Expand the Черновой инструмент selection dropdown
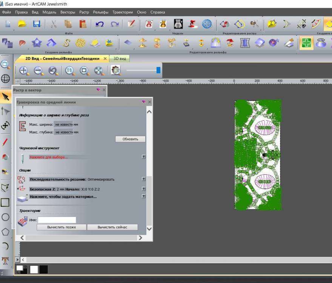Screen dimensions: 332x283 (x=143, y=157)
